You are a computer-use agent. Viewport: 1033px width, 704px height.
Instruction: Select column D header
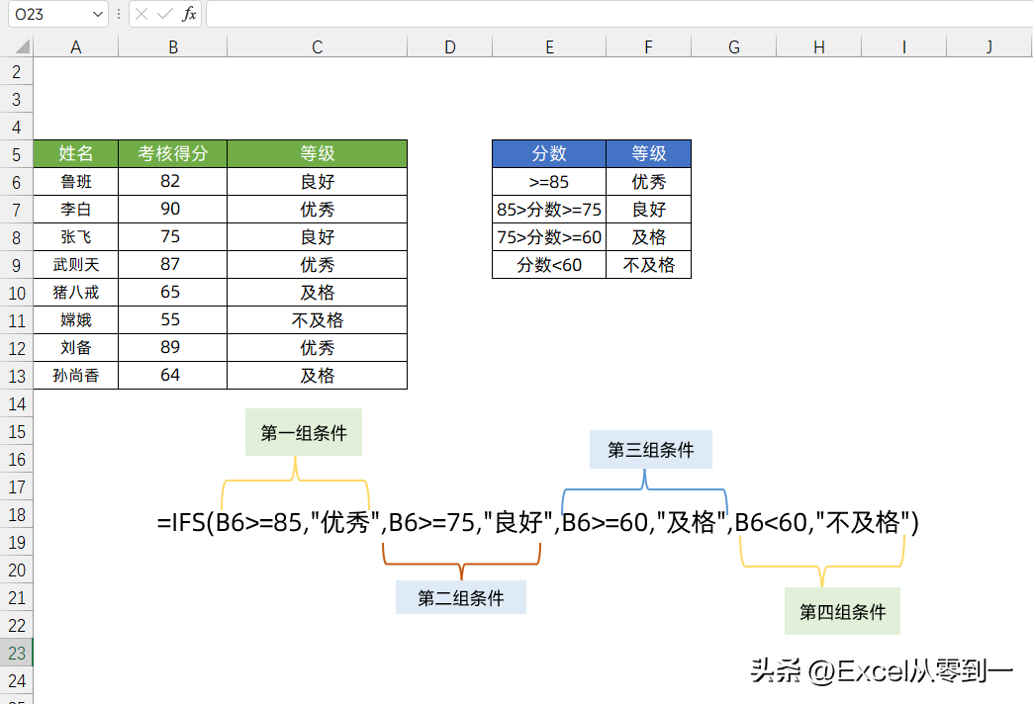point(450,46)
